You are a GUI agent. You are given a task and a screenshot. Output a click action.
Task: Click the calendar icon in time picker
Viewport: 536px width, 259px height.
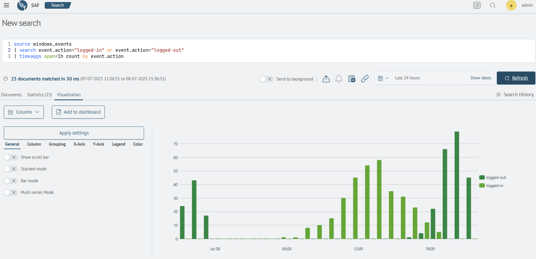coord(380,78)
